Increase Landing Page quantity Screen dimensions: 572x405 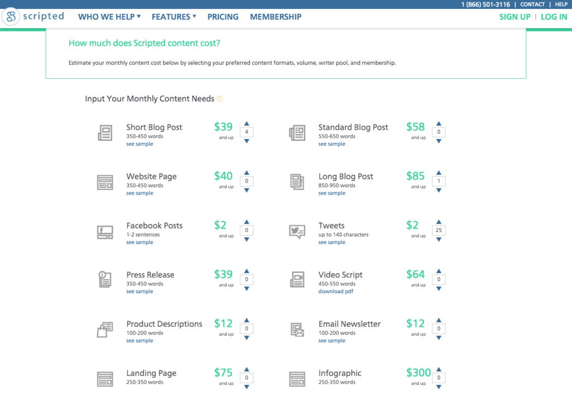(x=246, y=369)
